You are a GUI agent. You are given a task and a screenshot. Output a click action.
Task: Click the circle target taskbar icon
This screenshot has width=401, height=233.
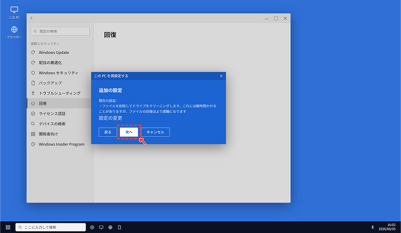click(92, 227)
